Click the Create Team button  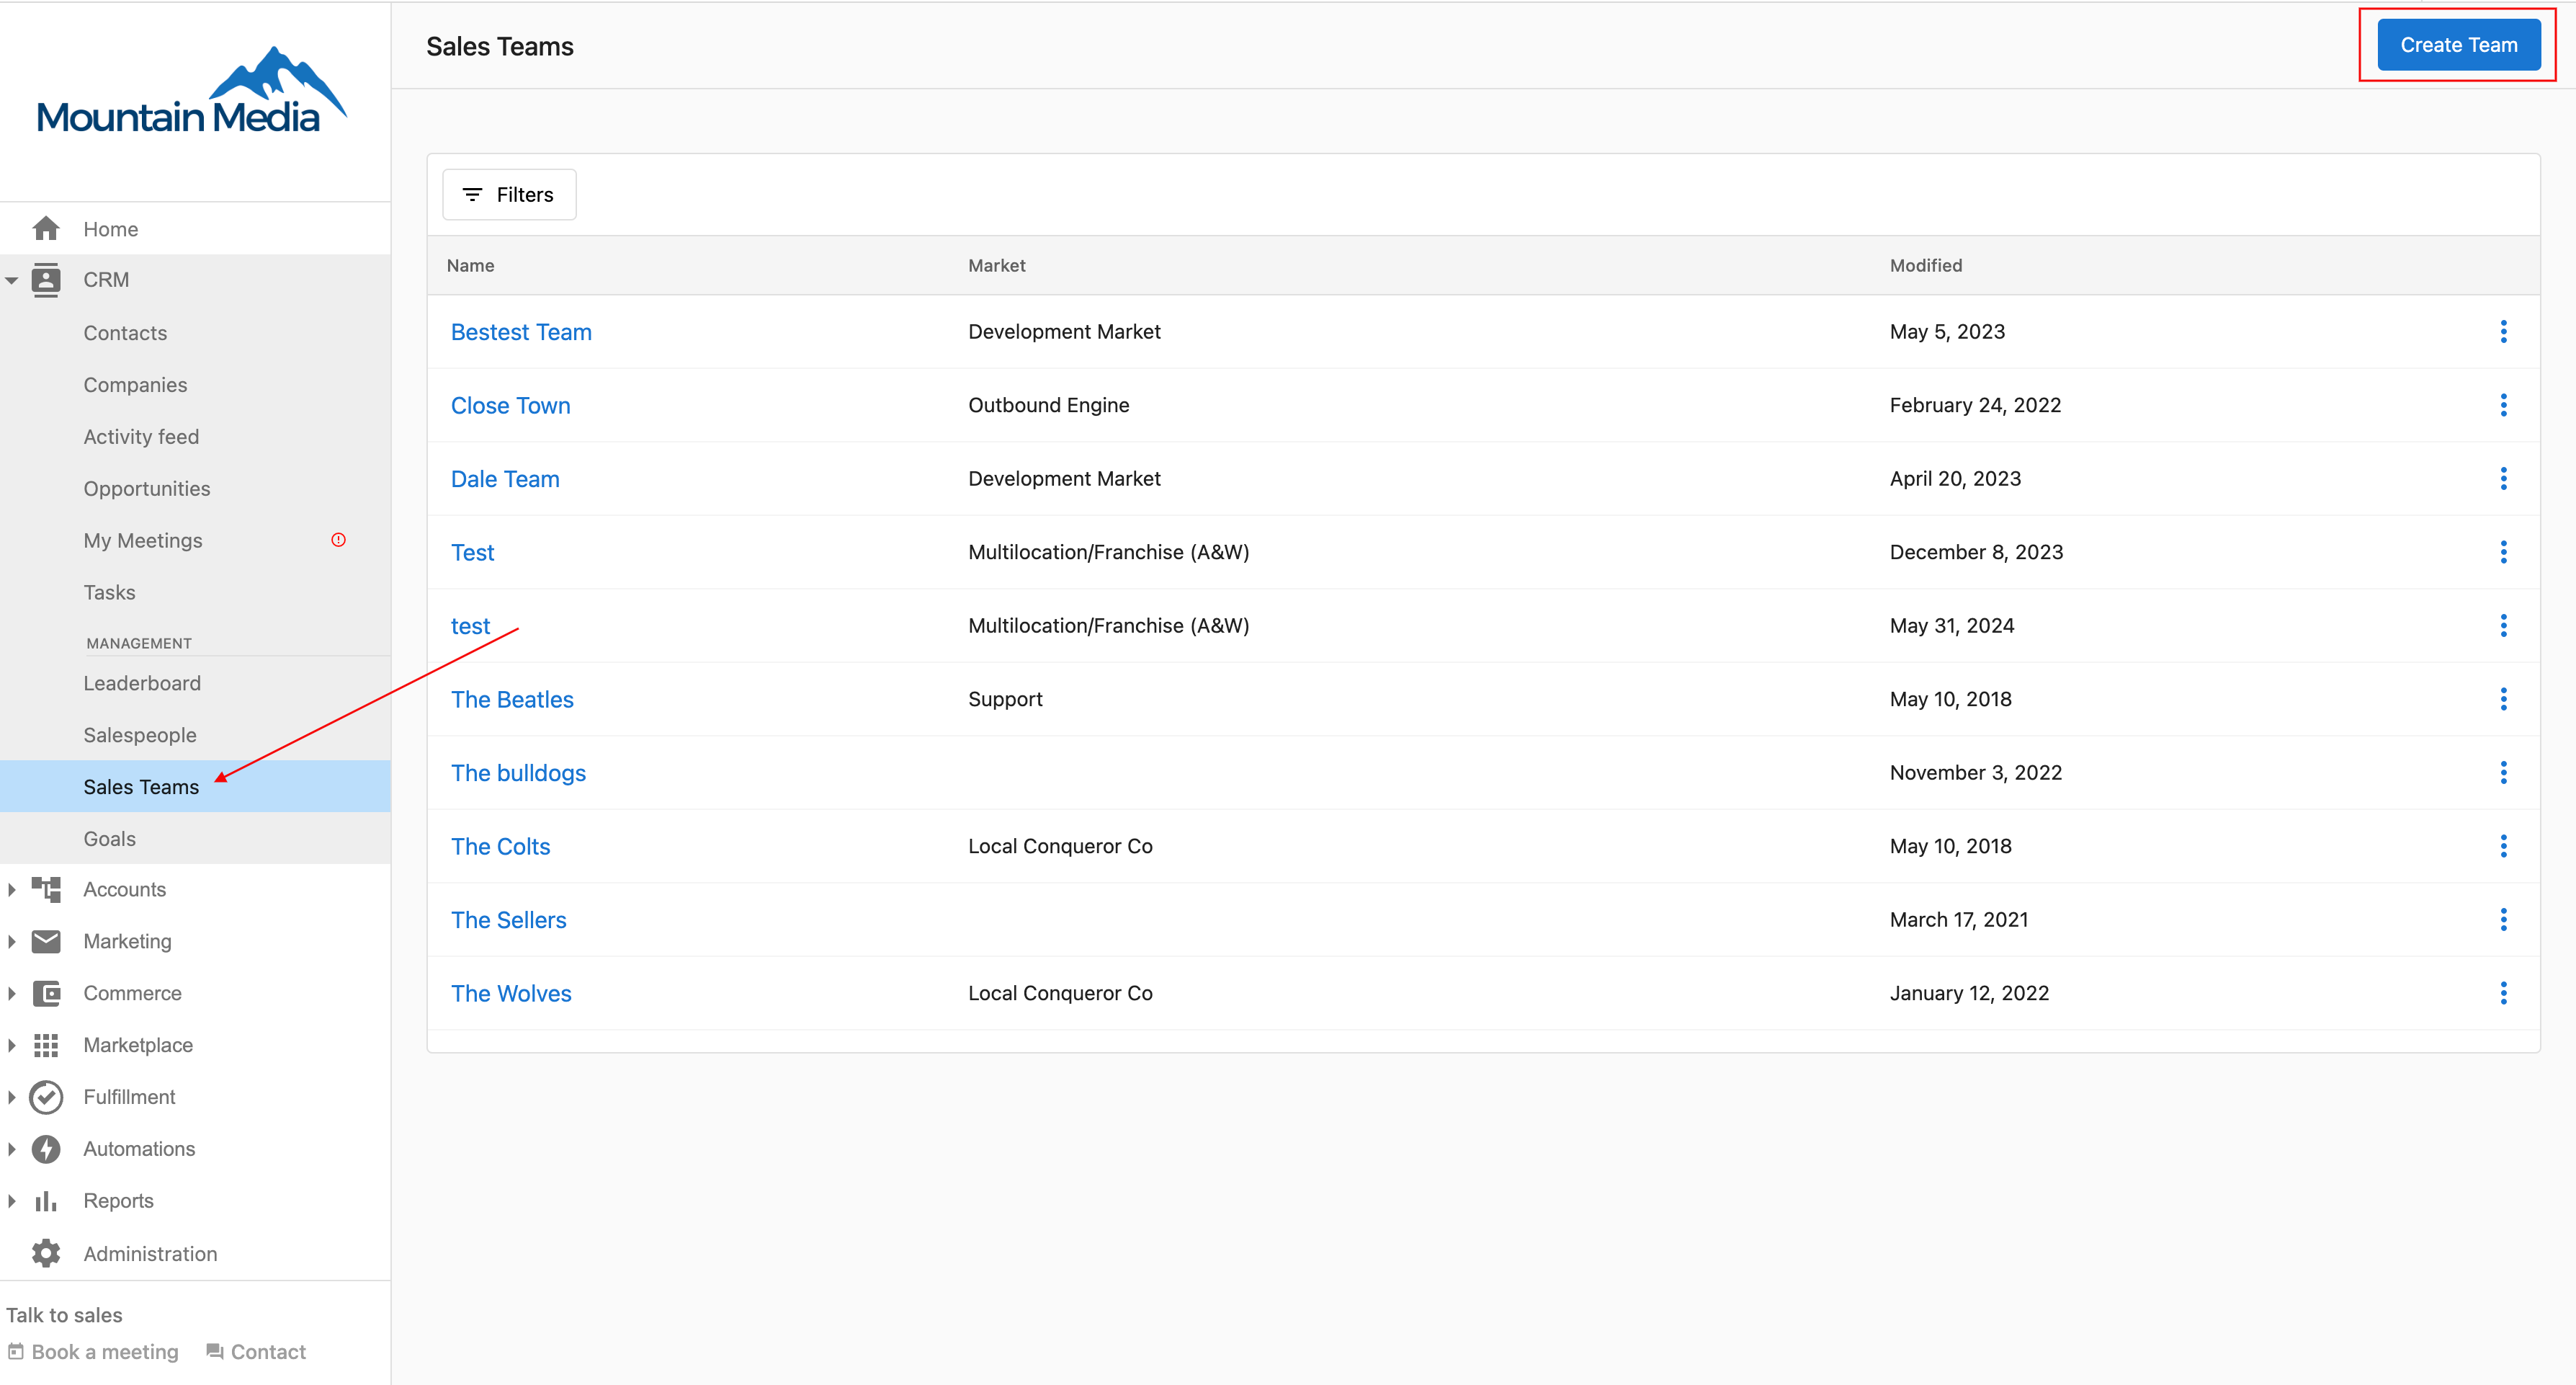(2458, 44)
